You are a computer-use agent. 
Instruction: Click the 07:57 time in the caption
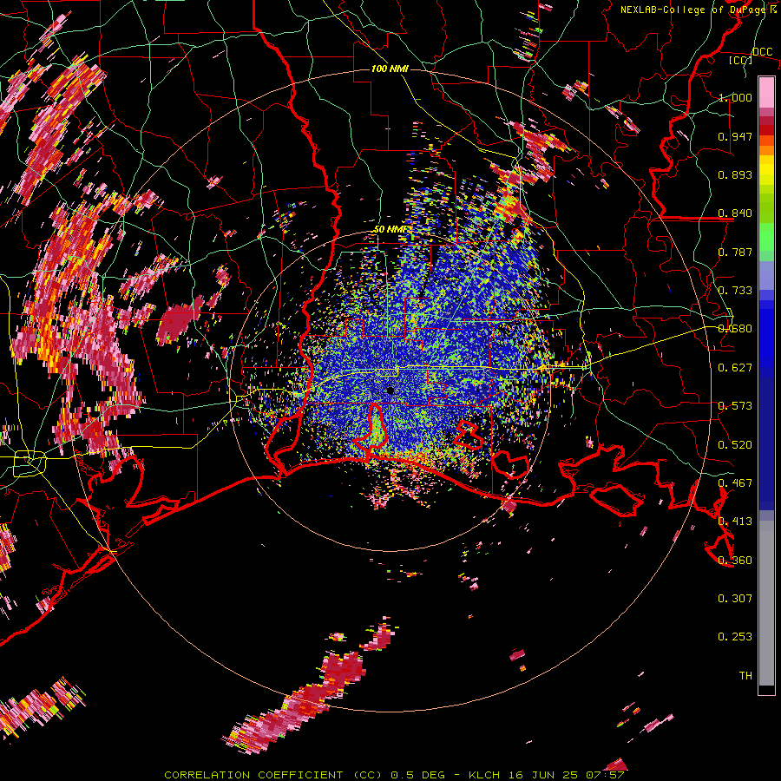pyautogui.click(x=605, y=775)
